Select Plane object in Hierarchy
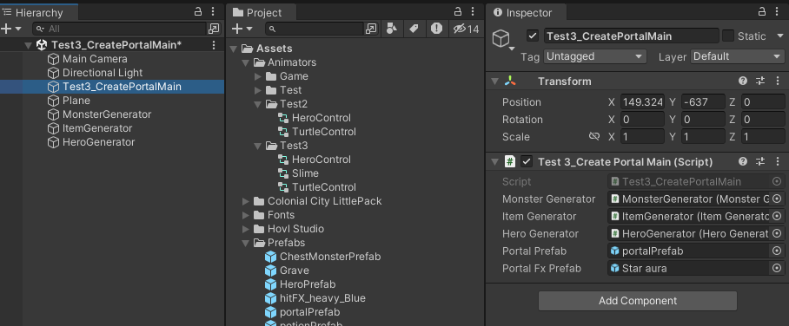Viewport: 789px width, 326px height. click(x=76, y=101)
